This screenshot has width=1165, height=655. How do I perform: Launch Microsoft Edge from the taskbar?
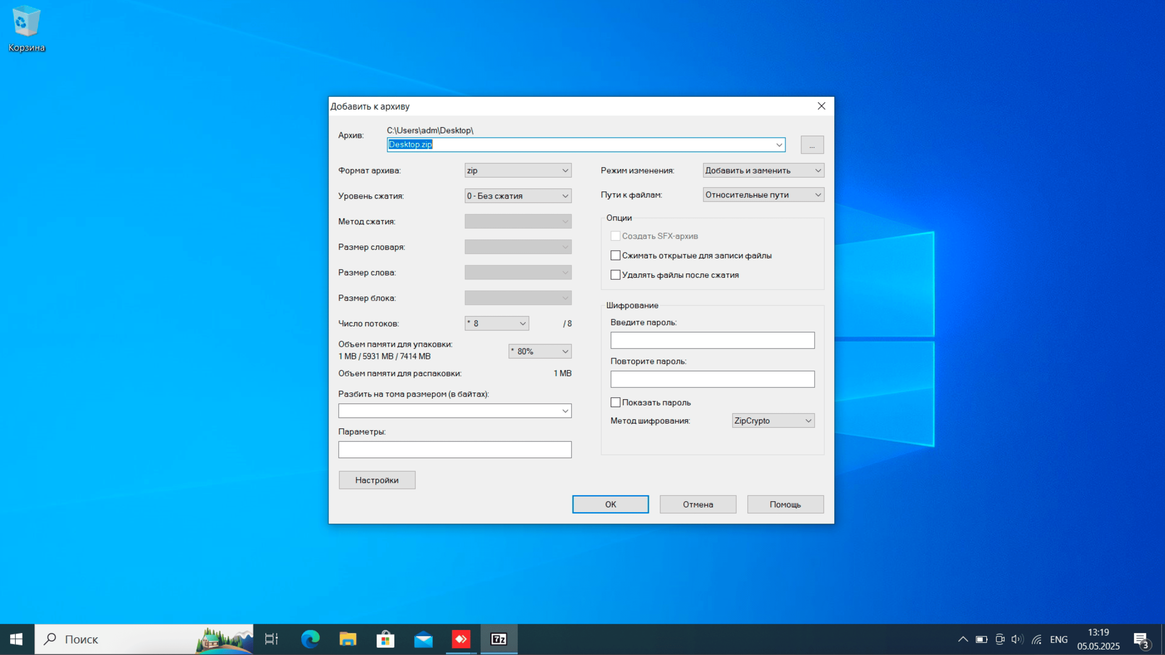click(x=310, y=639)
